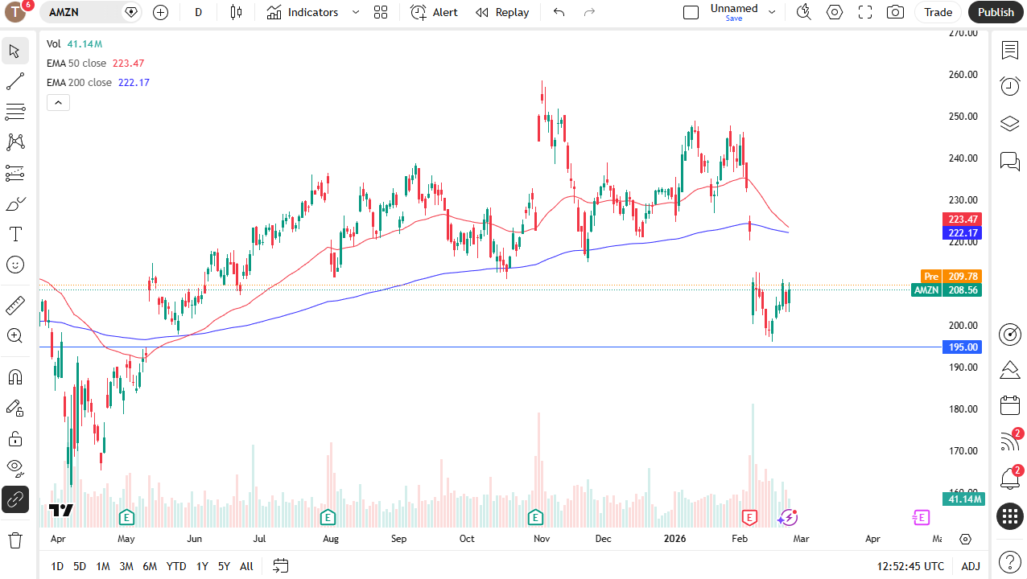The width and height of the screenshot is (1027, 579).
Task: Open the quick search icon
Action: (x=803, y=12)
